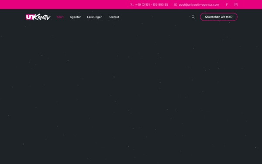Open the search magnifier icon
Screen dimensions: 262x164
pyautogui.click(x=193, y=17)
